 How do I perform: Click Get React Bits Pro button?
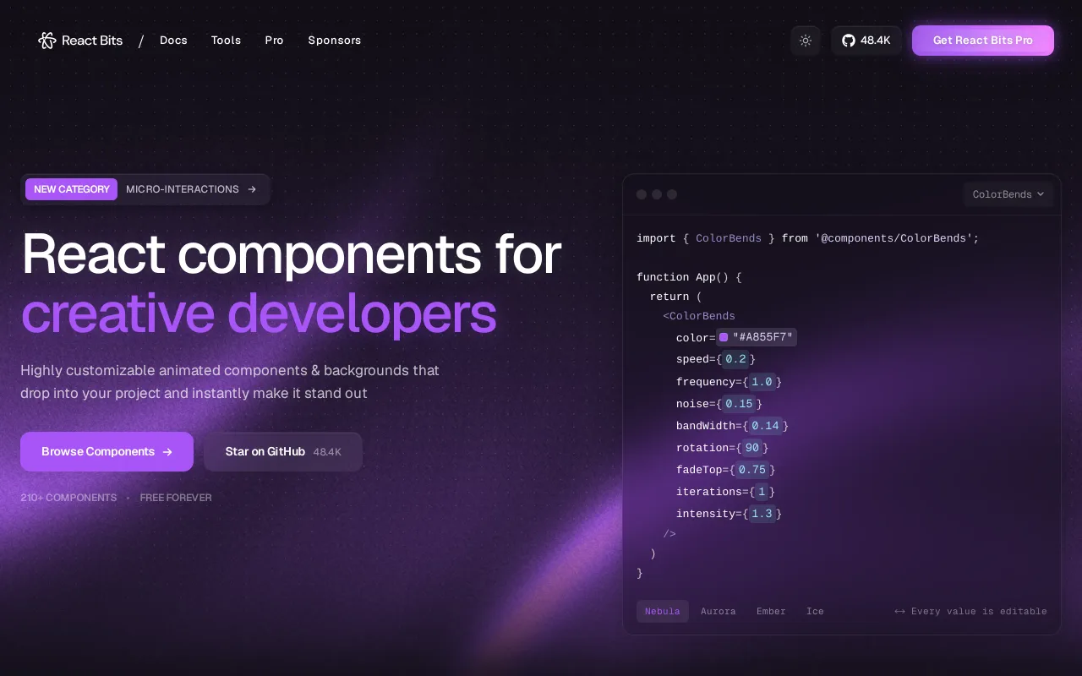tap(983, 41)
